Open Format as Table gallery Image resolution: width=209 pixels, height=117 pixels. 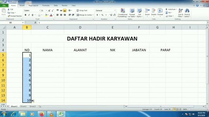(x=132, y=13)
